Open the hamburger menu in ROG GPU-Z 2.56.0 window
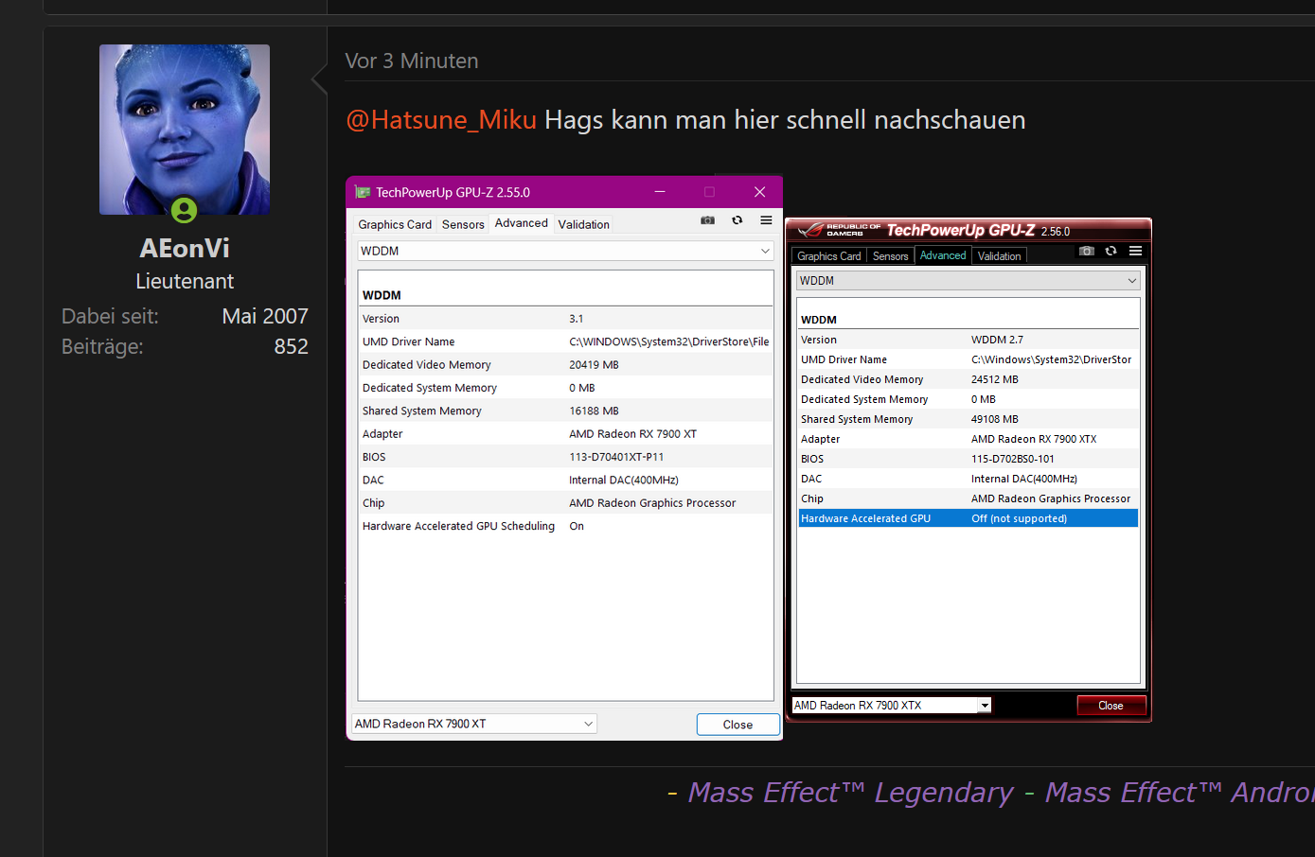Viewport: 1315px width, 857px height. 1135,251
